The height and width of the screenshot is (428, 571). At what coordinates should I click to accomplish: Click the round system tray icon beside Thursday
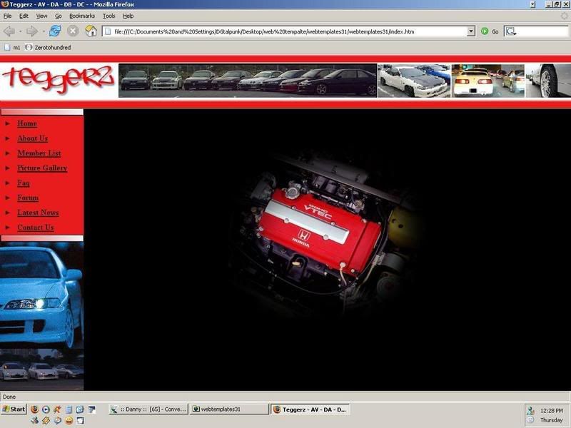(530, 420)
